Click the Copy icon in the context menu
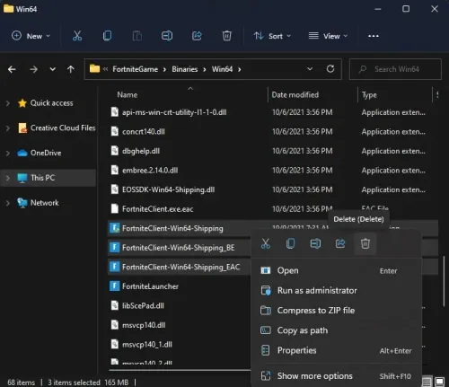Image resolution: width=449 pixels, height=387 pixels. click(x=290, y=243)
